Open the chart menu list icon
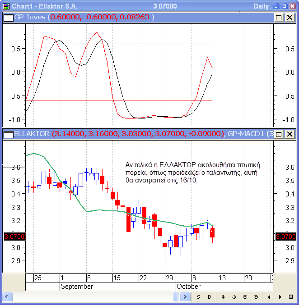Image resolution: width=299 pixels, height=305 pixels. tap(291, 297)
